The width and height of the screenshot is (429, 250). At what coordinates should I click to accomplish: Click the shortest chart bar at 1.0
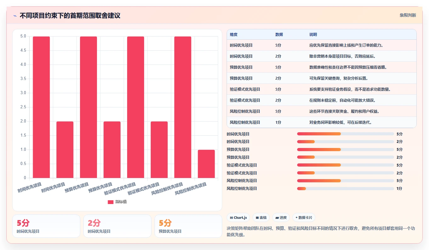(206, 164)
